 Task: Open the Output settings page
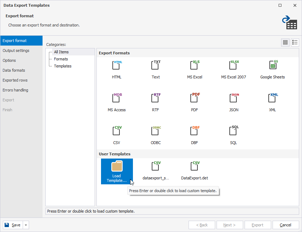point(16,50)
